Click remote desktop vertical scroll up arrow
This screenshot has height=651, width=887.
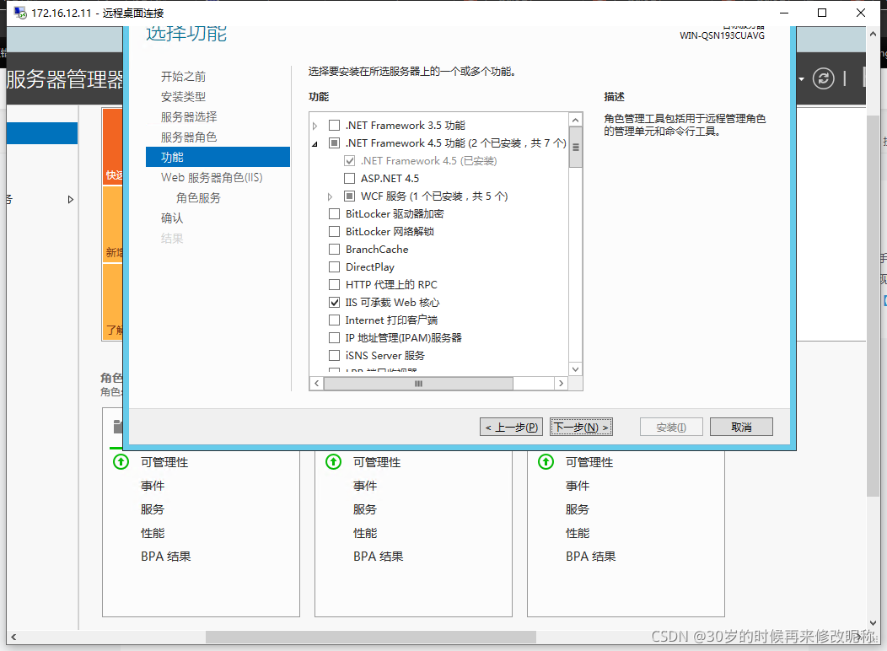click(x=873, y=34)
